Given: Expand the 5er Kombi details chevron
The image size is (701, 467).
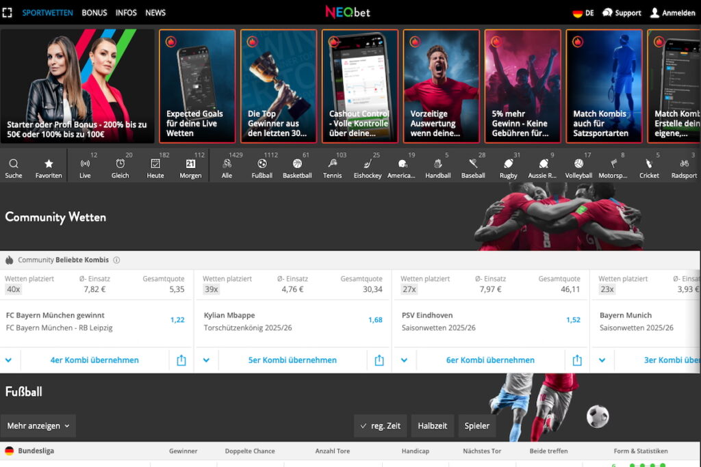Looking at the screenshot, I should point(206,360).
